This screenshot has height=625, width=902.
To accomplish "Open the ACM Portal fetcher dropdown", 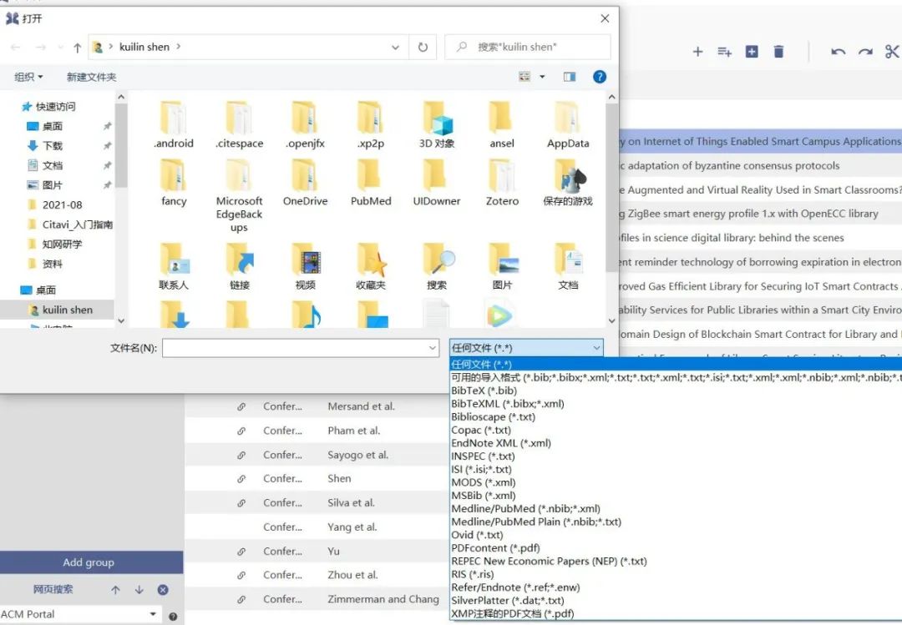I will [x=153, y=614].
